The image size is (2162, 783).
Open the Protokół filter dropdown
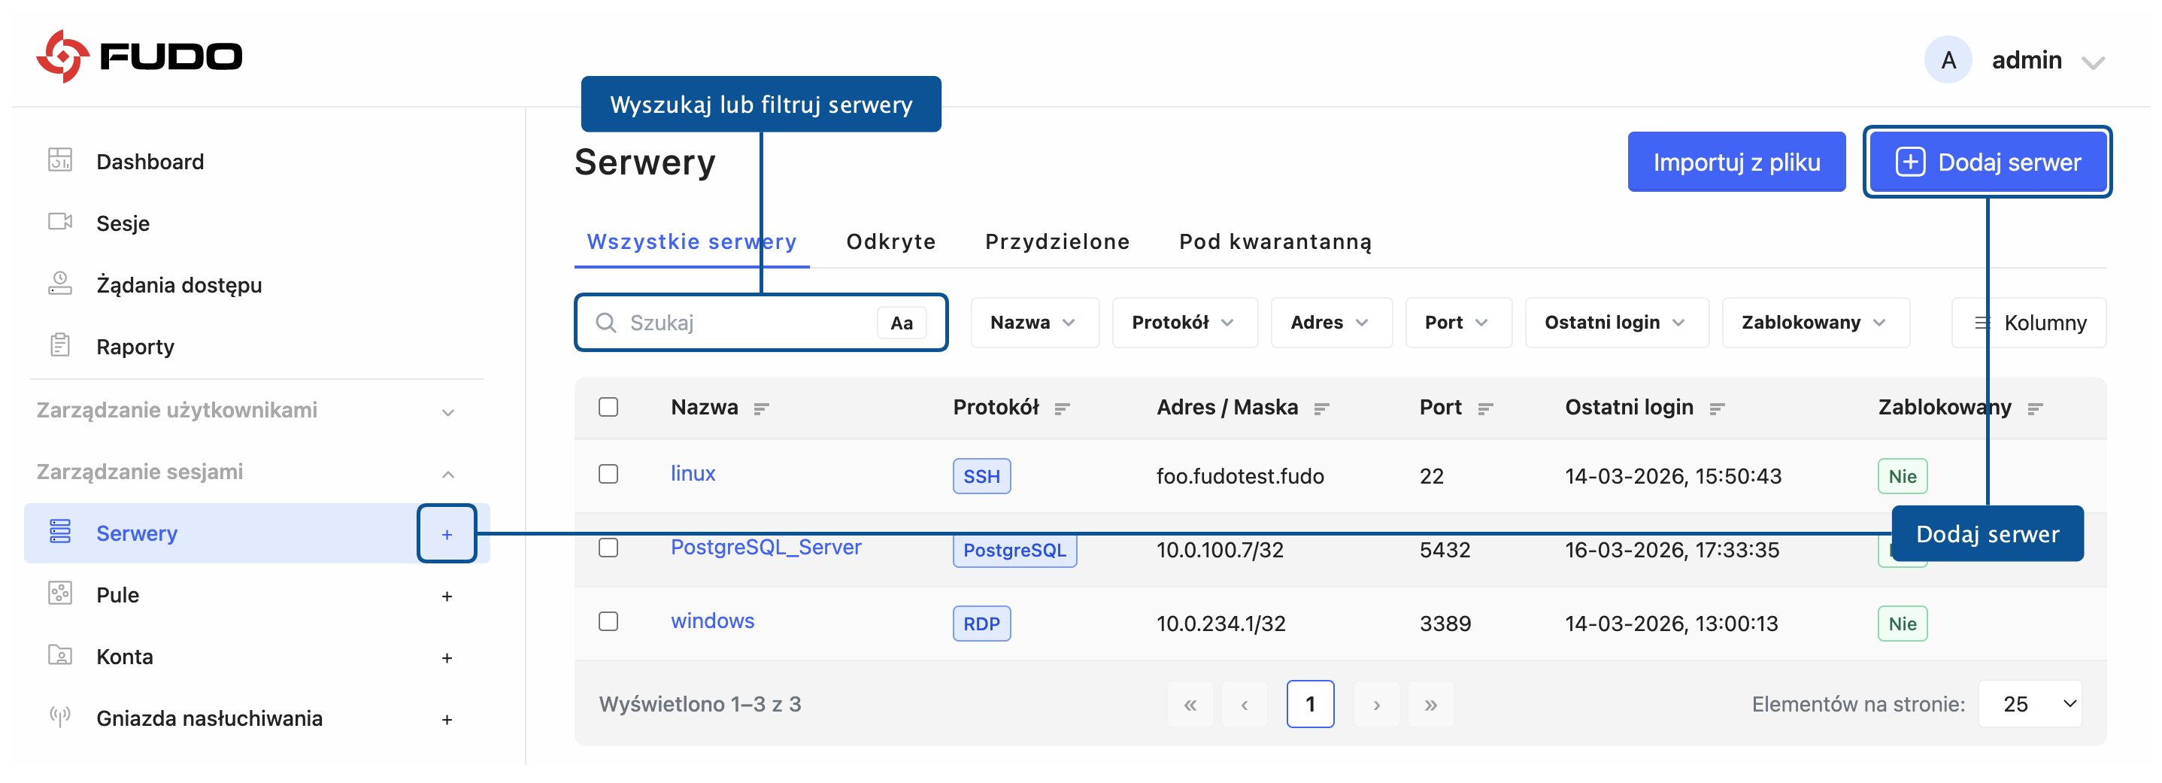pos(1184,323)
